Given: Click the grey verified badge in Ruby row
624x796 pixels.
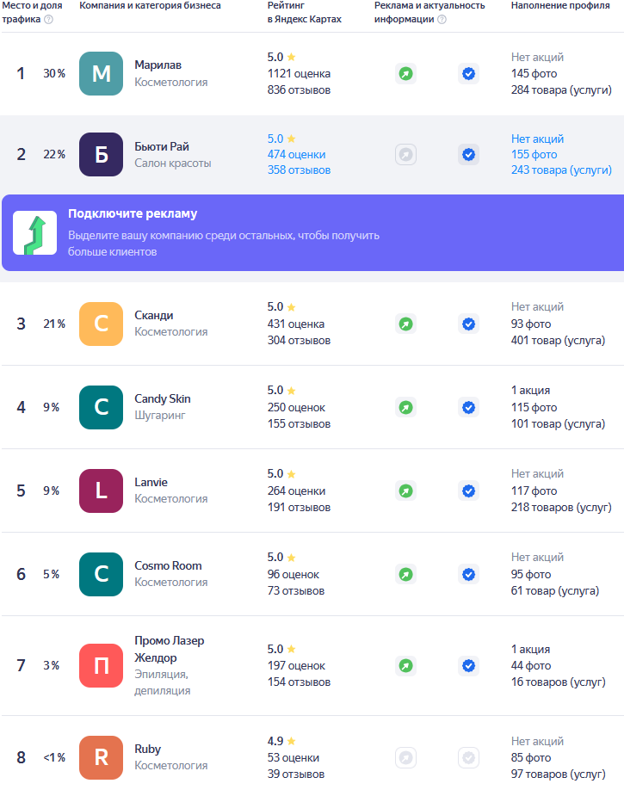Looking at the screenshot, I should [x=468, y=758].
